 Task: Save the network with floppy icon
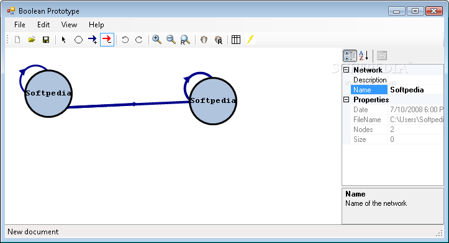tap(46, 40)
